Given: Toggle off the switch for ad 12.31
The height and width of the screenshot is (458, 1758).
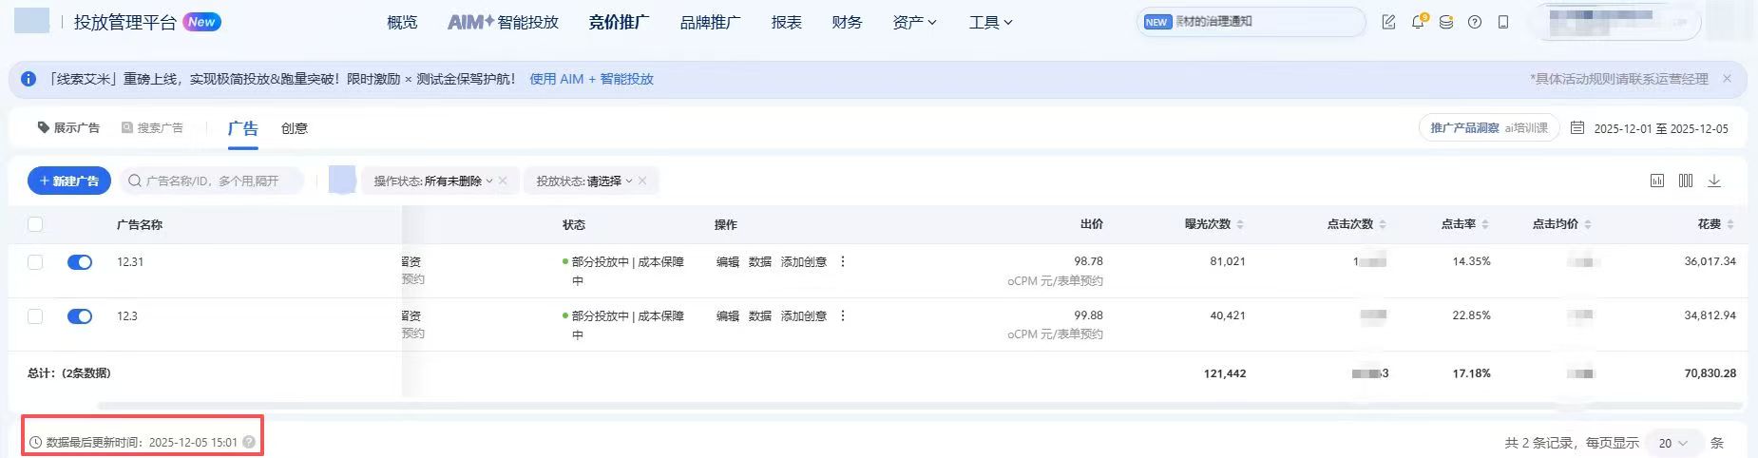Looking at the screenshot, I should 80,262.
